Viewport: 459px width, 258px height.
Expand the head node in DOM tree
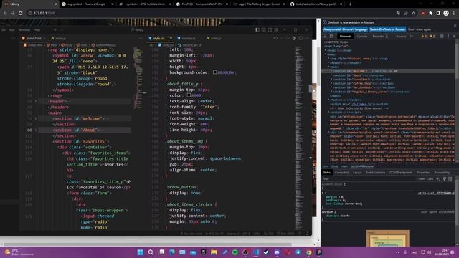click(x=326, y=50)
